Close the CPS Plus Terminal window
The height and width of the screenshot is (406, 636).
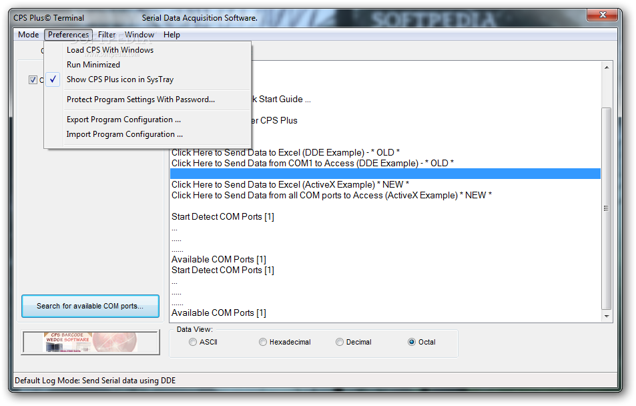coord(603,15)
